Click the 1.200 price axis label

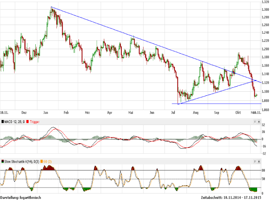pyautogui.click(x=265, y=49)
